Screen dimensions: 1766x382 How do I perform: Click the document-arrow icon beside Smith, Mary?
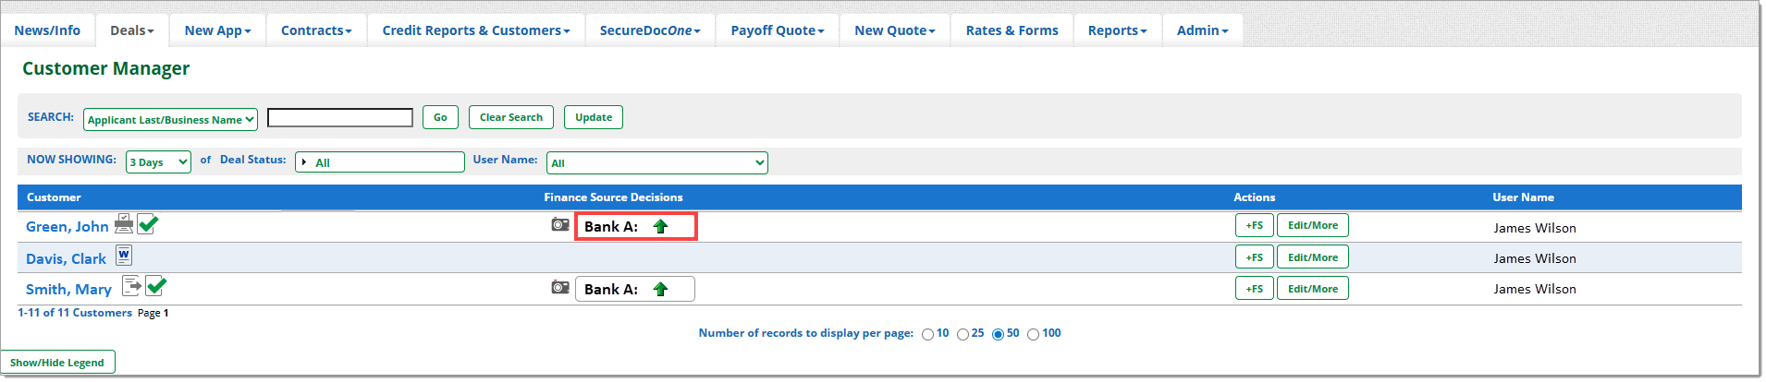coord(131,286)
